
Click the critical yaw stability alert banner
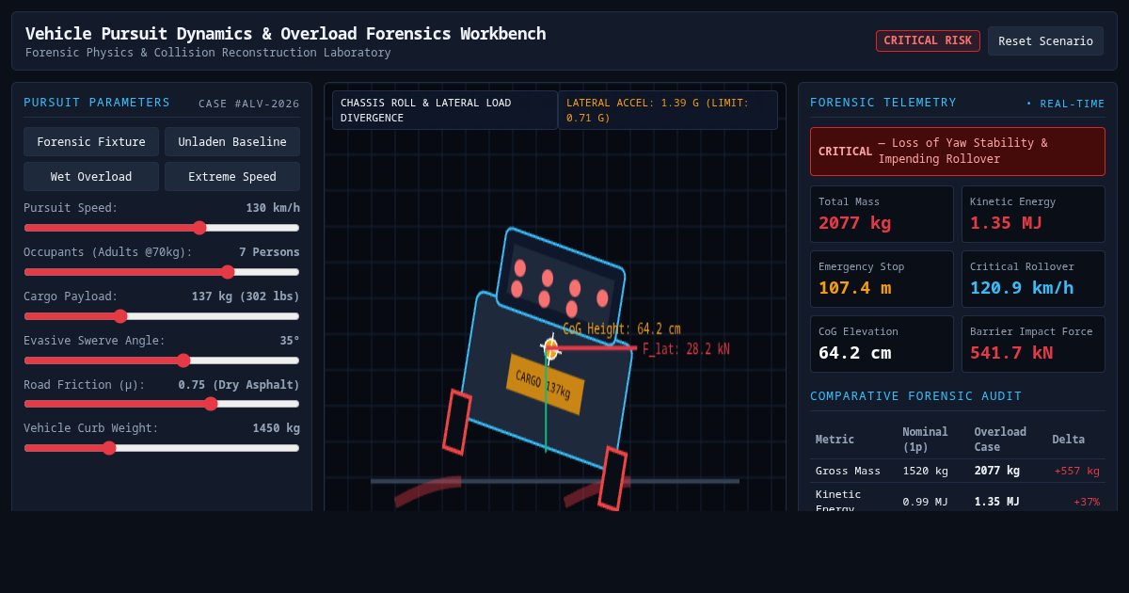coord(958,152)
